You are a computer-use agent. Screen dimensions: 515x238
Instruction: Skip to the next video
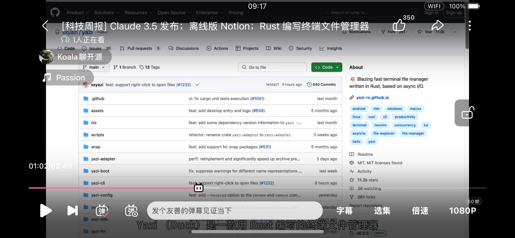pyautogui.click(x=72, y=211)
